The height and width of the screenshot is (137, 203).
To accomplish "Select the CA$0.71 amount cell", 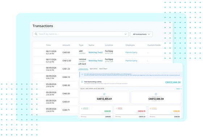I will point(66,110).
